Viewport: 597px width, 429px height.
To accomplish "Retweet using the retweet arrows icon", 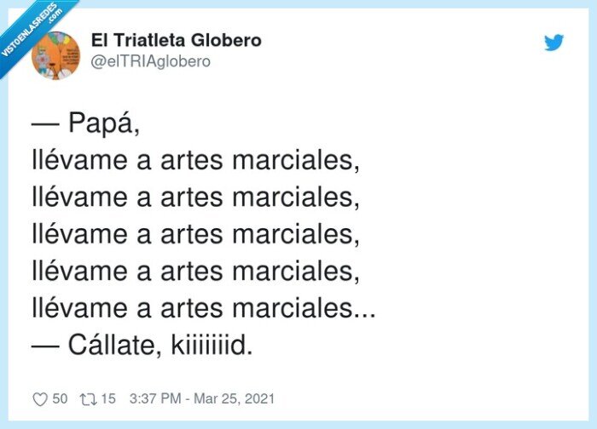I will coord(89,399).
